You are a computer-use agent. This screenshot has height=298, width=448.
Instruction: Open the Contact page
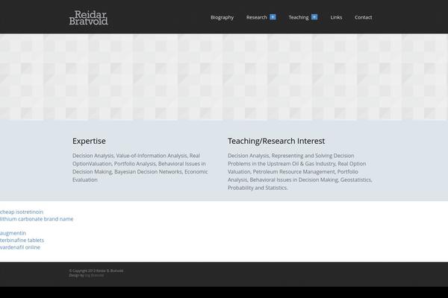click(x=363, y=17)
